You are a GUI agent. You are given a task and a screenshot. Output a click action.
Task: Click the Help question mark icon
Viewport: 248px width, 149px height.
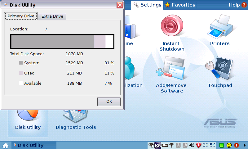point(244,5)
